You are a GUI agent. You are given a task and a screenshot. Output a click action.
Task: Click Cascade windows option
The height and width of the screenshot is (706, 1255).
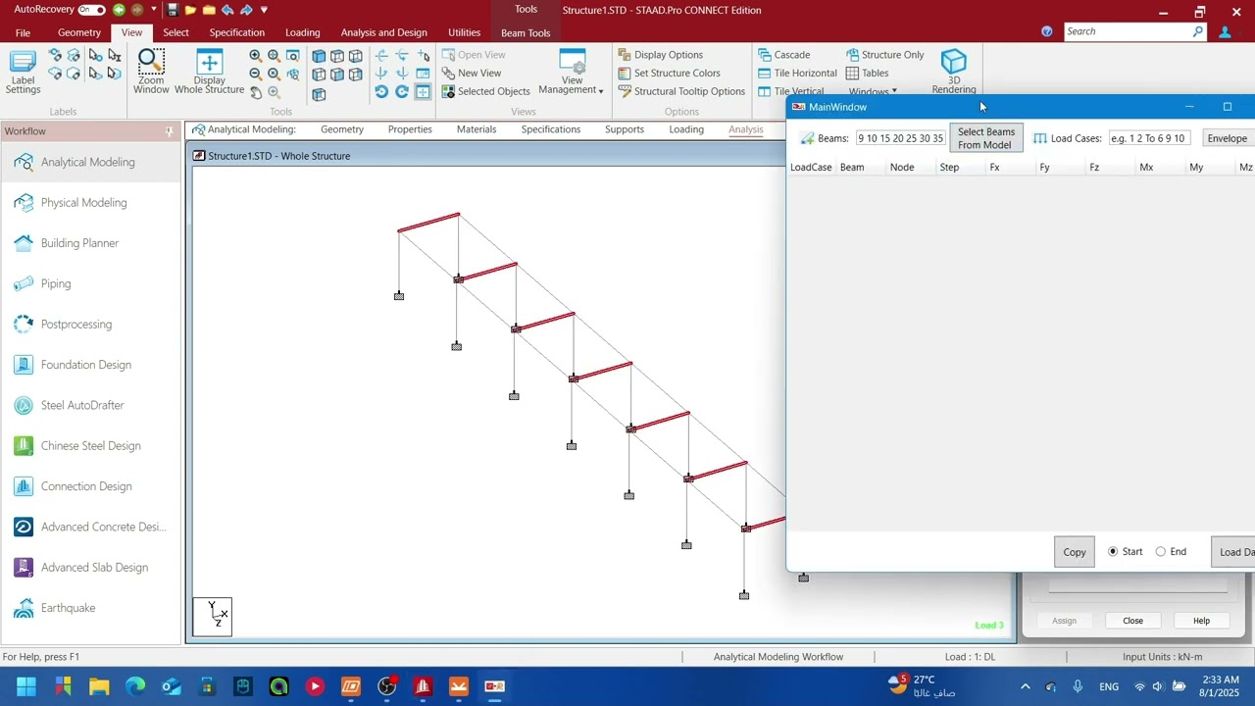[784, 55]
